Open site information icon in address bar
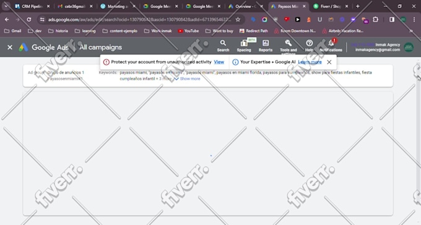 tap(42, 20)
